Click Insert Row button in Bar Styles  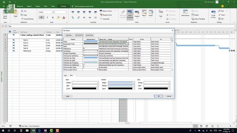pyautogui.click(x=90, y=35)
